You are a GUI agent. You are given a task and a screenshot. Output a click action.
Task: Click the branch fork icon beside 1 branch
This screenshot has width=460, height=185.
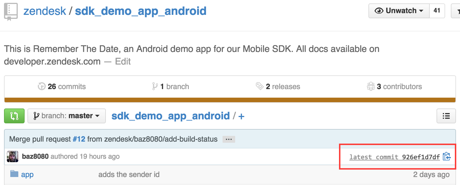[155, 86]
